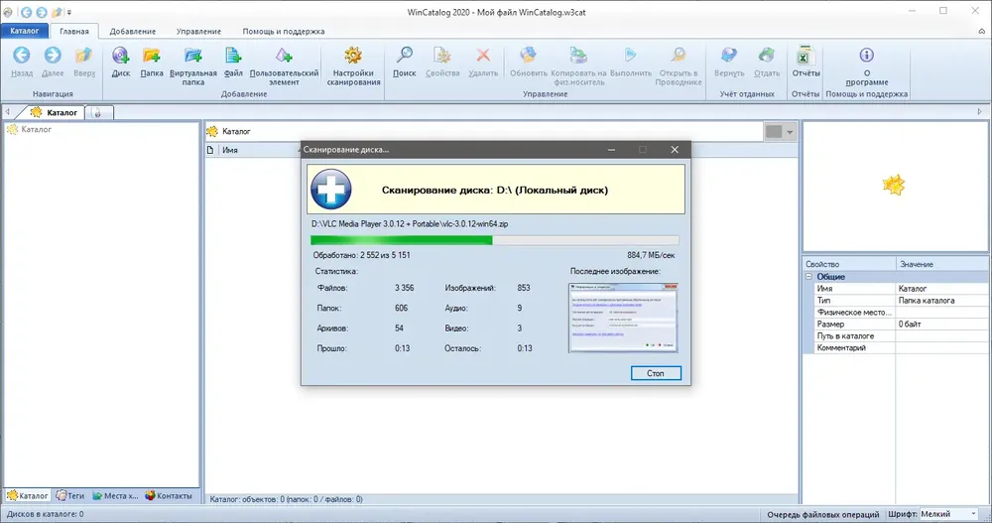
Task: Click the Размер value 0 байт
Action: point(942,325)
